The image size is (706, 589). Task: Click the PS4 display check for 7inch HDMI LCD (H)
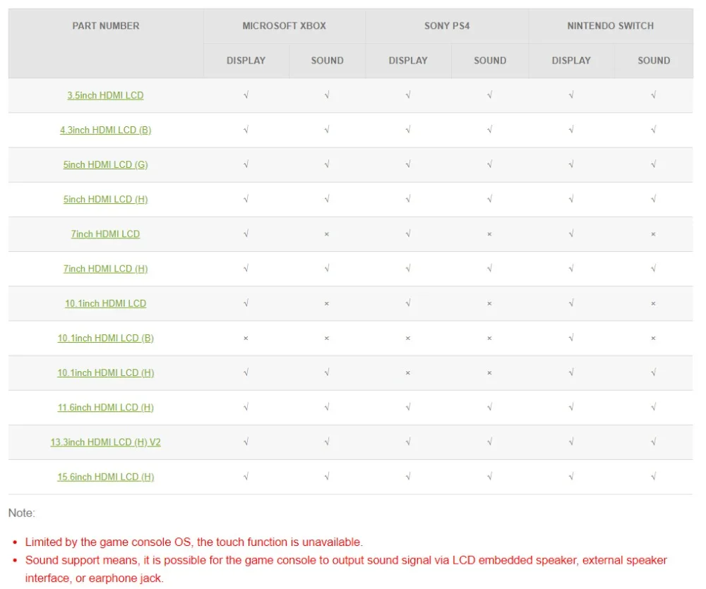point(408,268)
